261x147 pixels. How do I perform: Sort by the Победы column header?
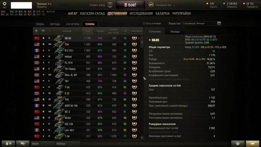click(100, 31)
